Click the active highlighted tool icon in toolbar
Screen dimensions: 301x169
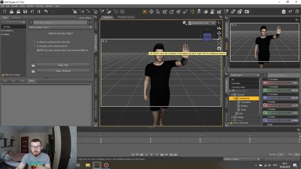pos(145,12)
